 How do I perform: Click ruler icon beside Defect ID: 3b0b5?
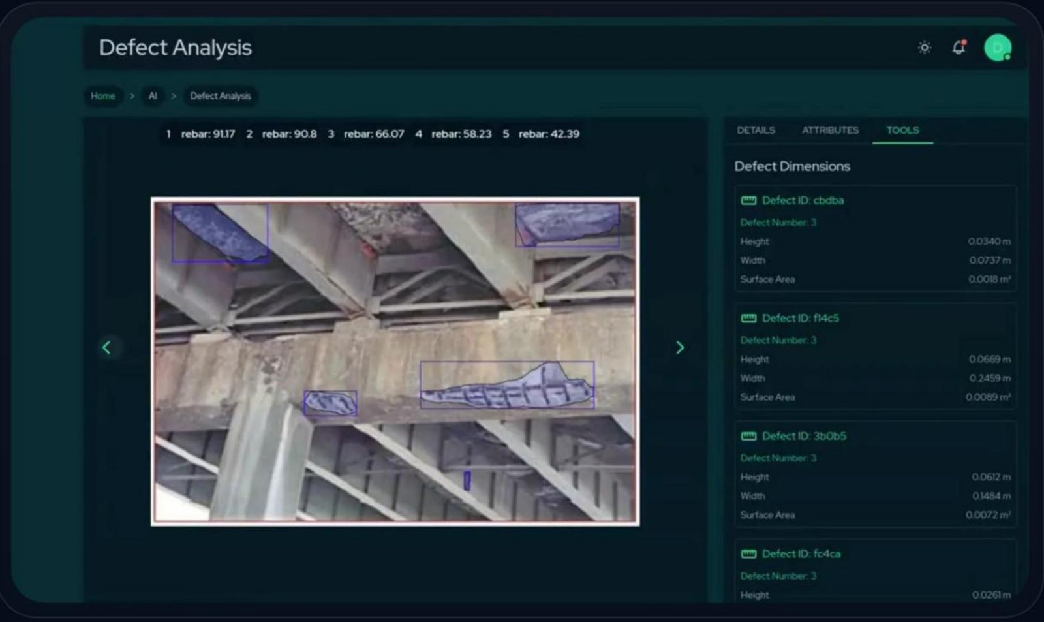(748, 436)
